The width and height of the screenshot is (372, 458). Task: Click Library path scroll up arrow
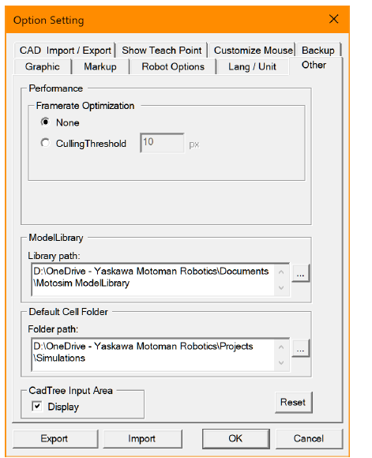[x=281, y=272]
